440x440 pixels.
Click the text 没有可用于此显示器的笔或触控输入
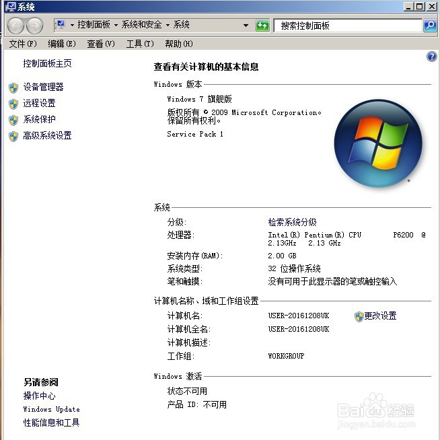pyautogui.click(x=332, y=281)
